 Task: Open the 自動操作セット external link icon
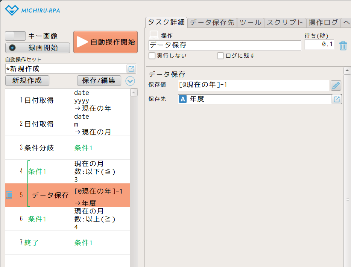131,69
